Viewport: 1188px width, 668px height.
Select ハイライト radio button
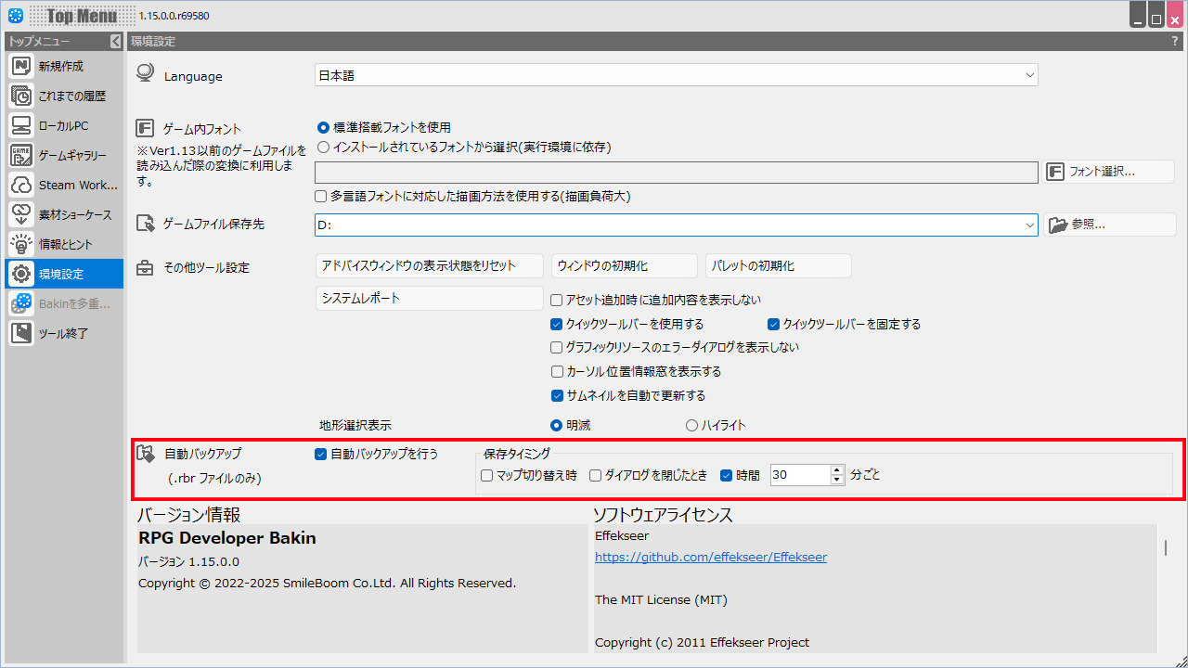tap(691, 426)
